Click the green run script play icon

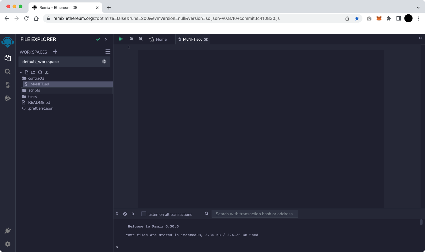point(121,39)
